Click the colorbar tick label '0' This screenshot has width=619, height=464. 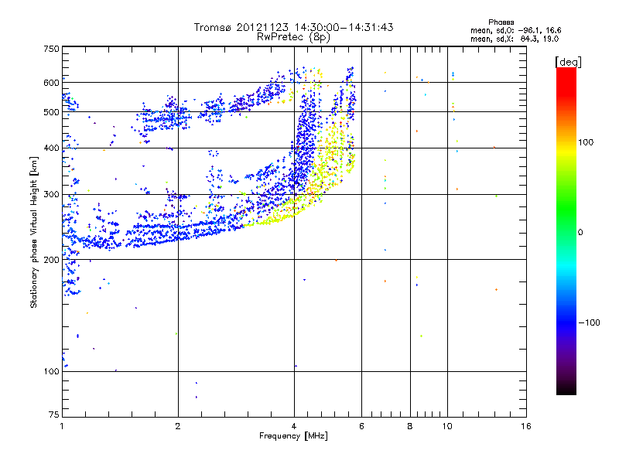pyautogui.click(x=580, y=233)
